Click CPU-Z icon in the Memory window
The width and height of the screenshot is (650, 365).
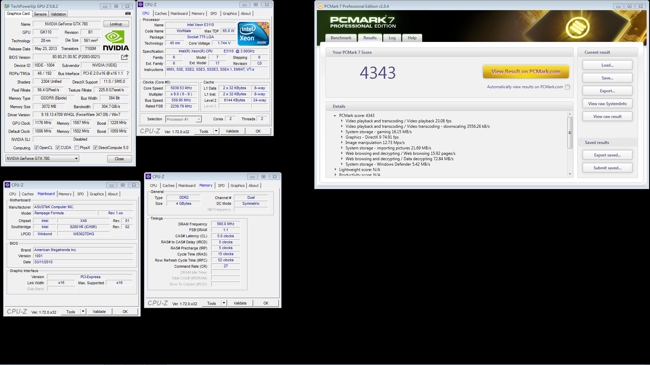coord(148,176)
